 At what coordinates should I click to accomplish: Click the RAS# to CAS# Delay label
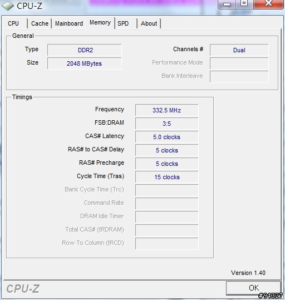[96, 149]
